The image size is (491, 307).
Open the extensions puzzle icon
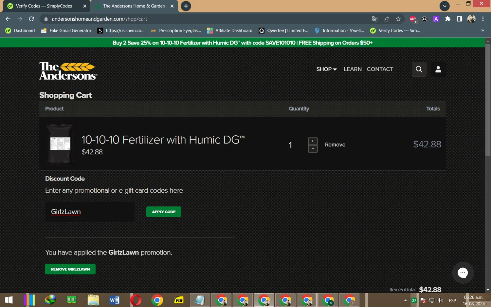448,19
